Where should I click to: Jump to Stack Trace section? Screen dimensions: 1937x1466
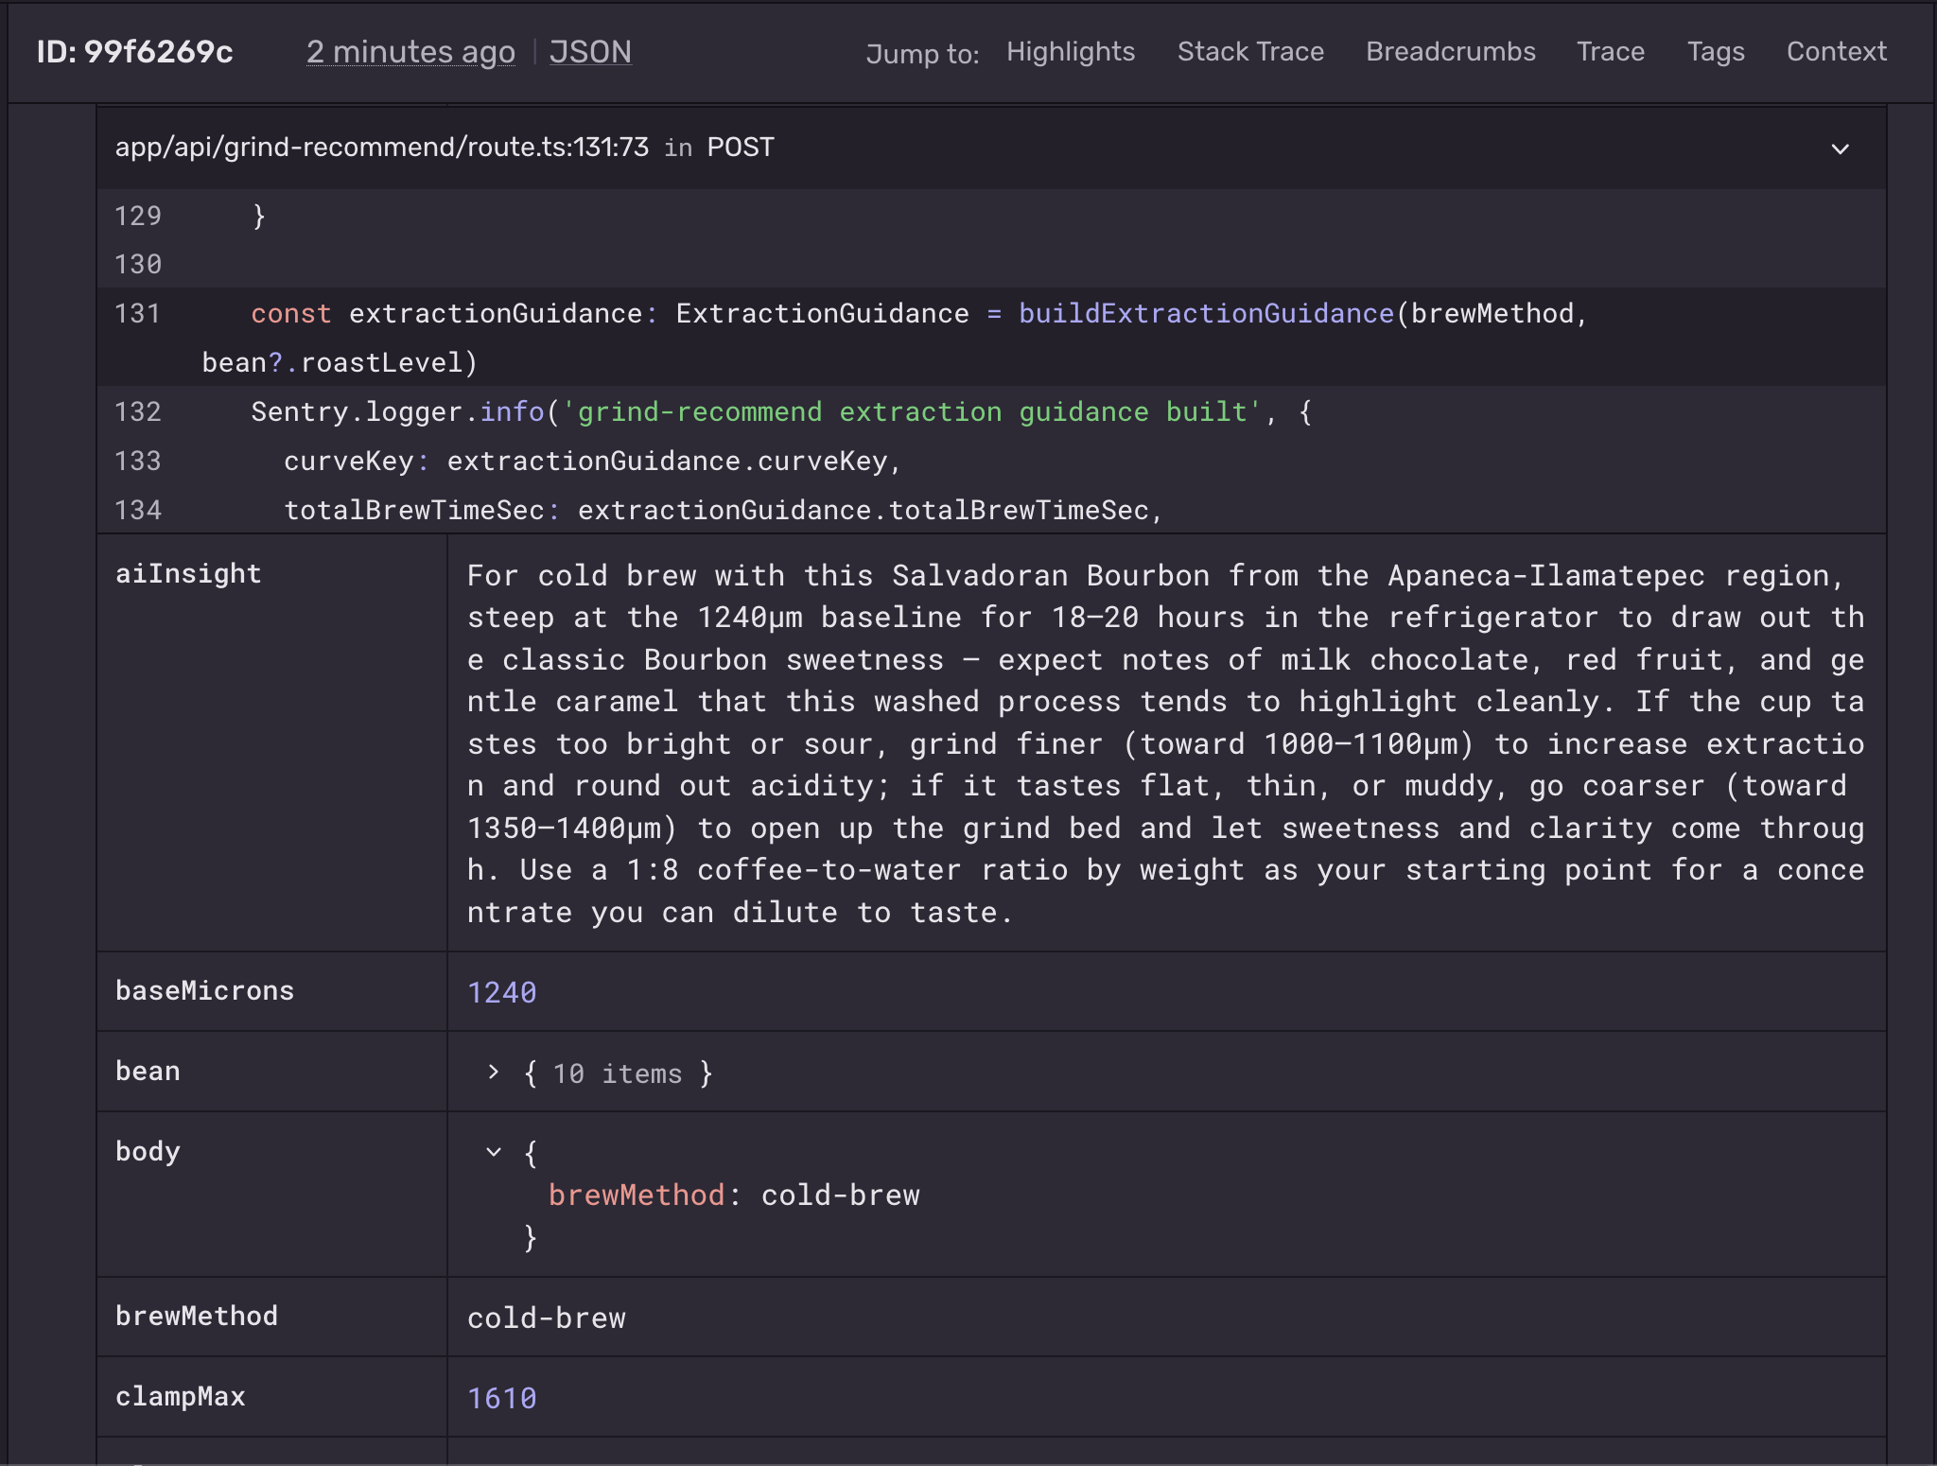[1250, 52]
